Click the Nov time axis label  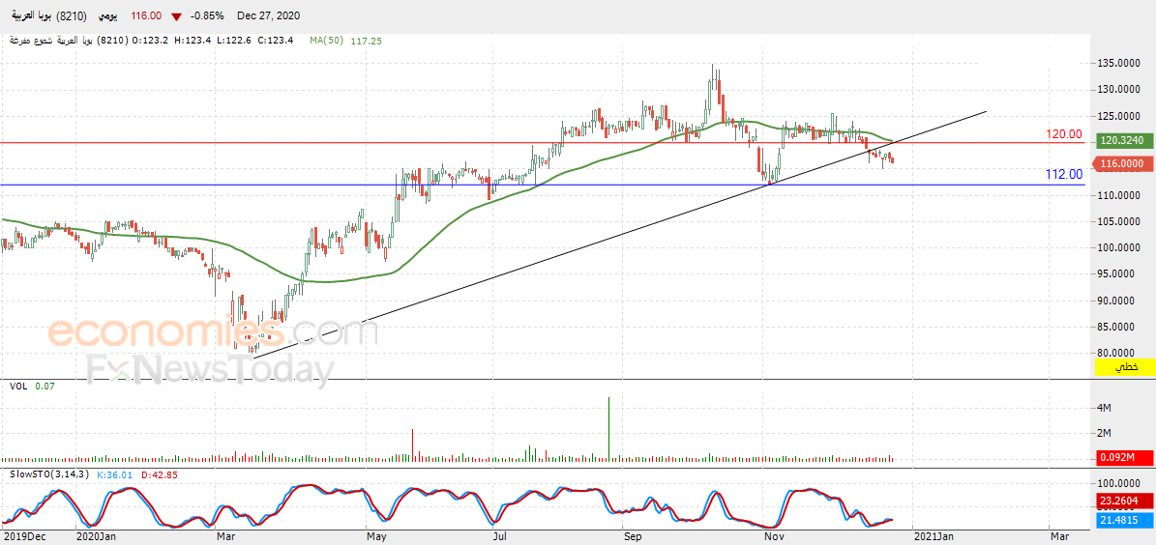click(x=774, y=536)
